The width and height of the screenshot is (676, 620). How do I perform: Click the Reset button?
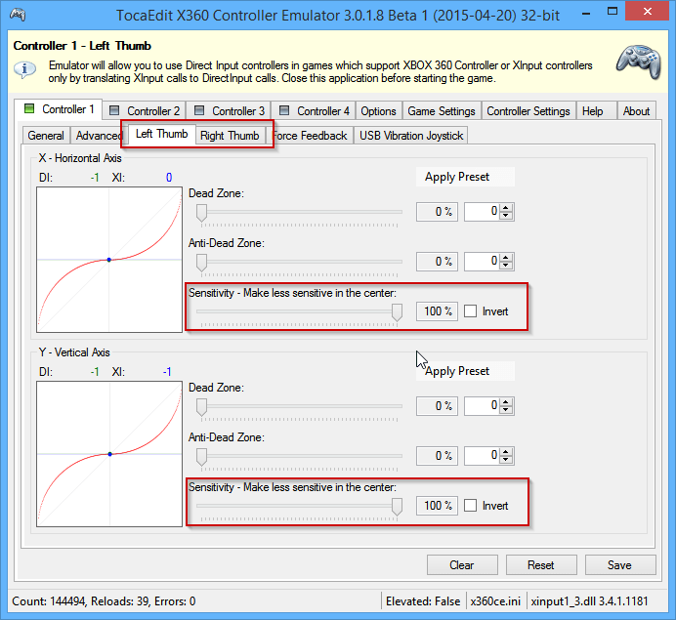[541, 565]
